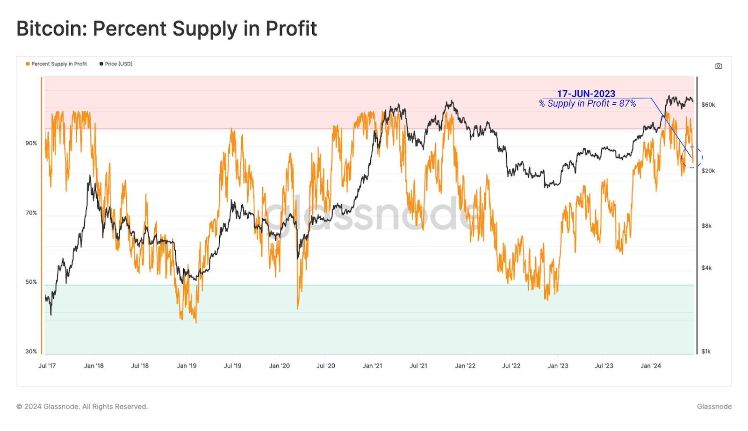
Task: Toggle the Price [USD] legend entry
Action: (x=115, y=64)
